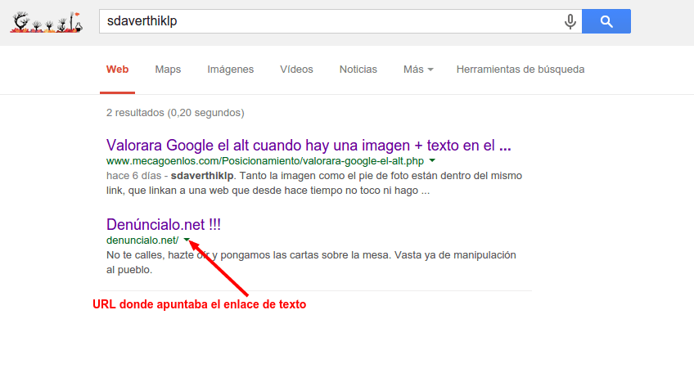Switch to the Maps tab
694x373 pixels.
click(168, 70)
